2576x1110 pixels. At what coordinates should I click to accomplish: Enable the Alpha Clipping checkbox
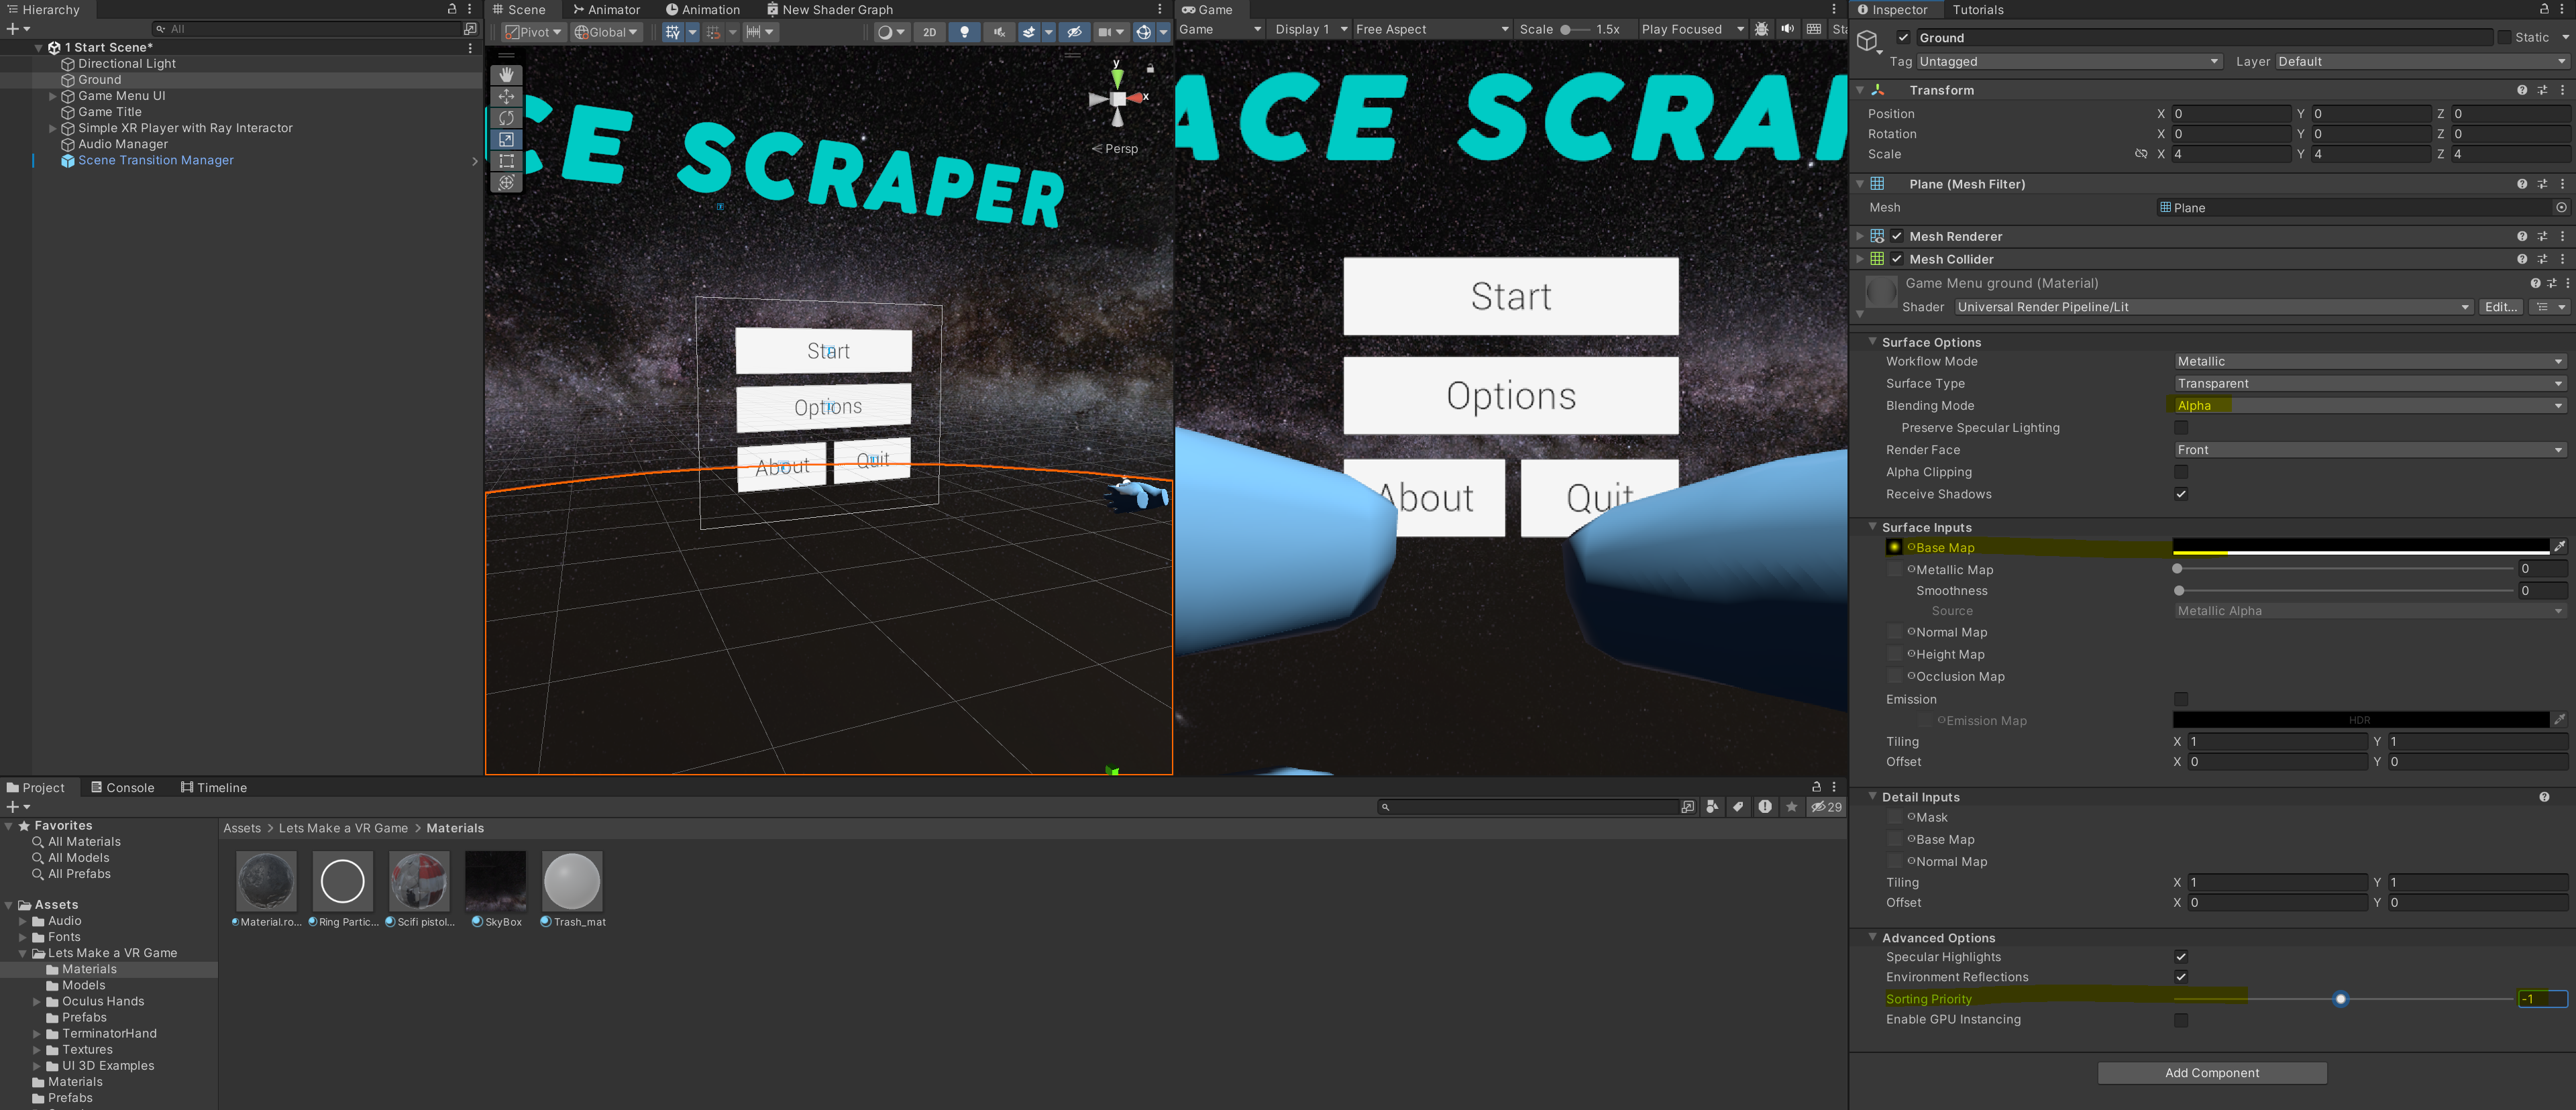pos(2180,472)
